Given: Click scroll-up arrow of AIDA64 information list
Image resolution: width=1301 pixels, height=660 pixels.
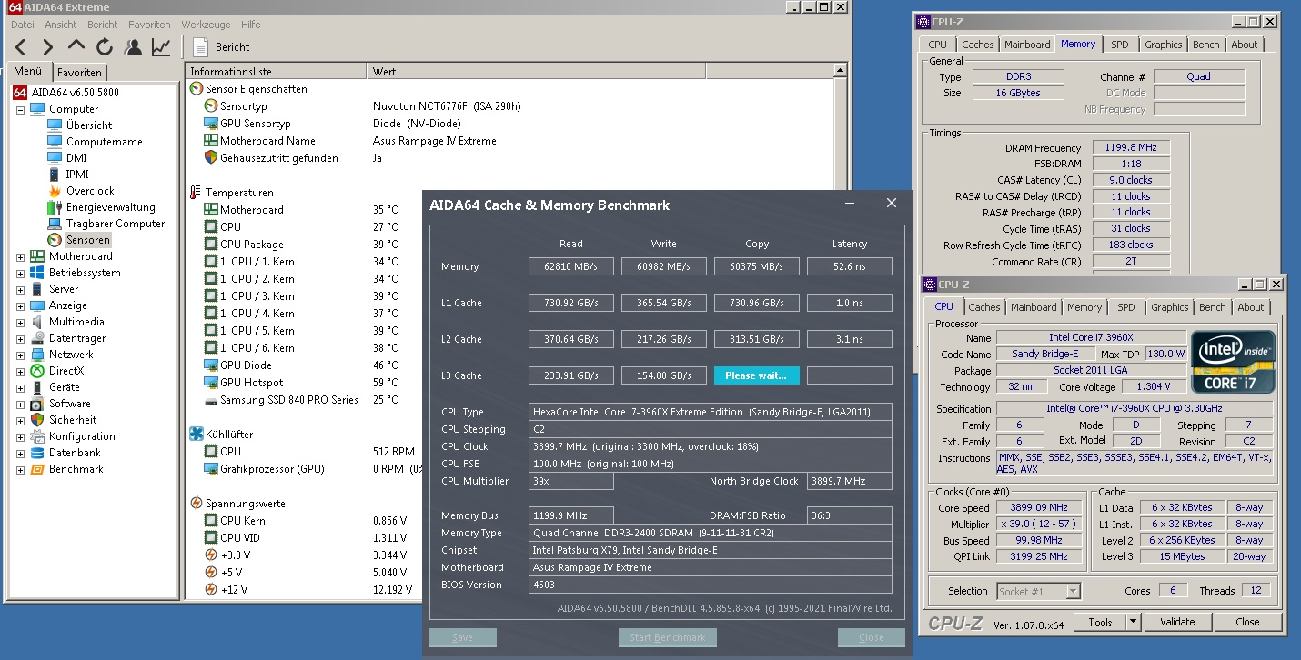Looking at the screenshot, I should (x=842, y=71).
